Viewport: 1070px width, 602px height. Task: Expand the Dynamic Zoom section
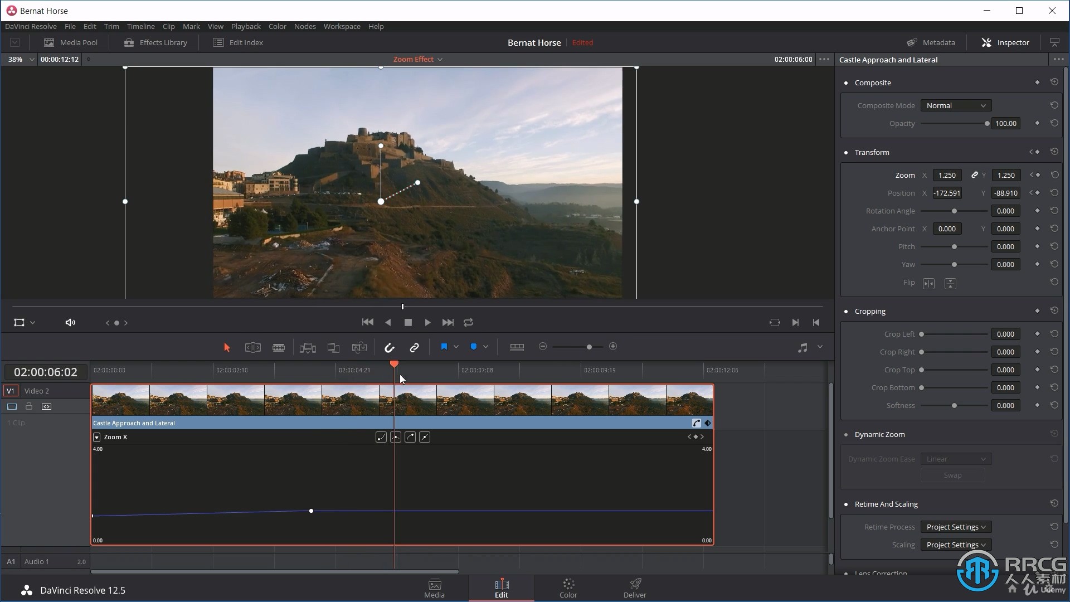pyautogui.click(x=879, y=434)
